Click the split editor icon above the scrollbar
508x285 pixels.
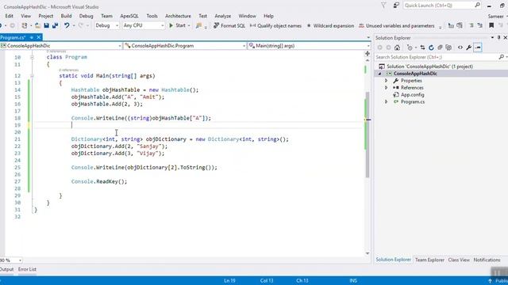[x=368, y=53]
